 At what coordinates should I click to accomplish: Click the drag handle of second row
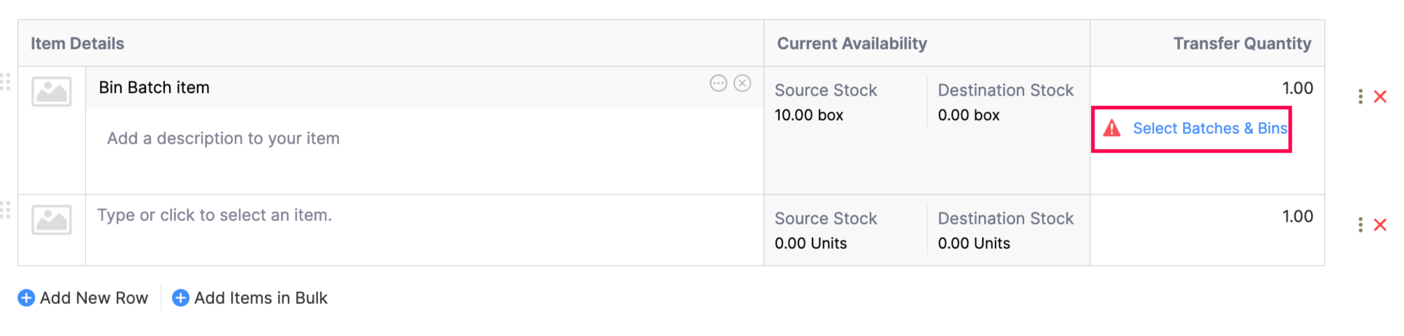(6, 210)
